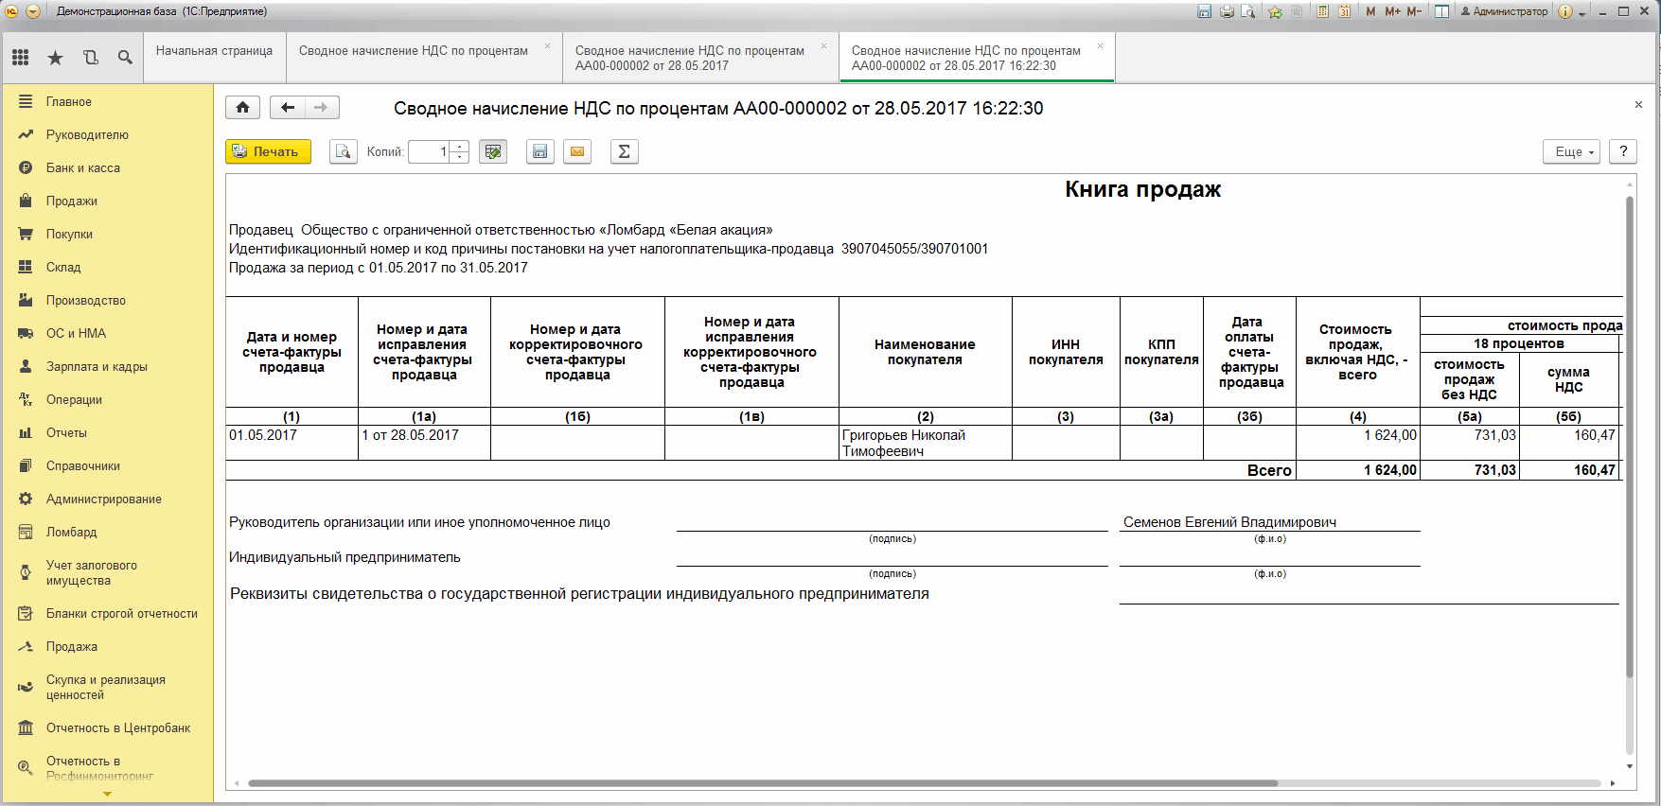Click the M- memory subtract button
Viewport: 1661px width, 806px height.
click(x=1414, y=11)
